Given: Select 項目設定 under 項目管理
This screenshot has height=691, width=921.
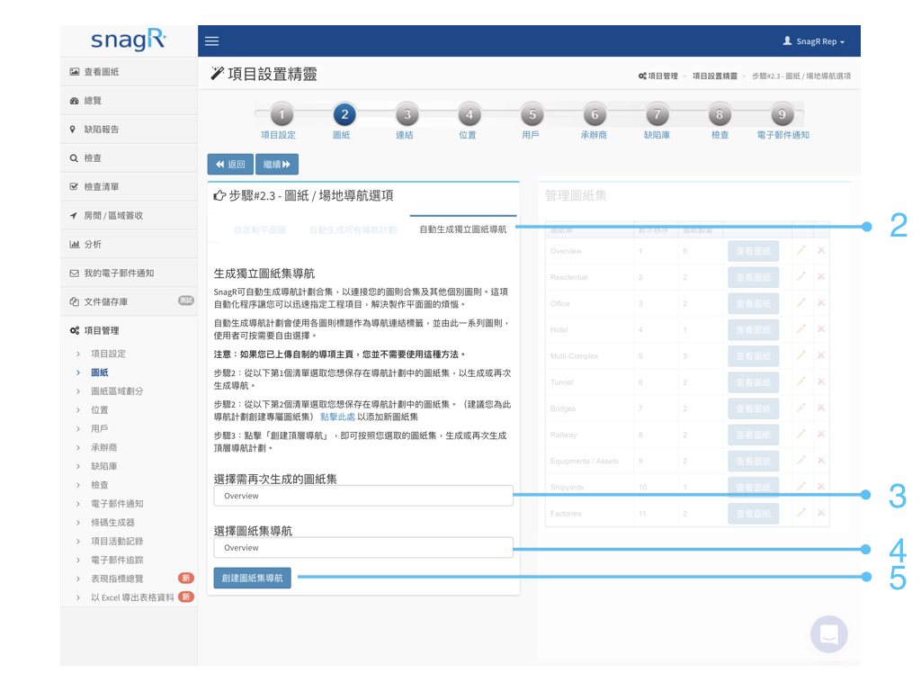Looking at the screenshot, I should [108, 354].
